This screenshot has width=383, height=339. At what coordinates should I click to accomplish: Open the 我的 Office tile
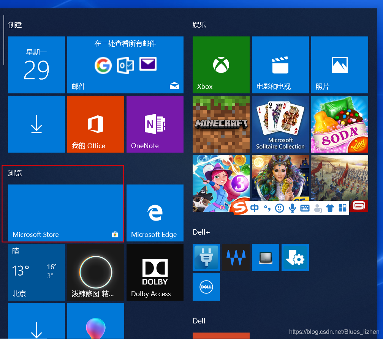pos(96,124)
